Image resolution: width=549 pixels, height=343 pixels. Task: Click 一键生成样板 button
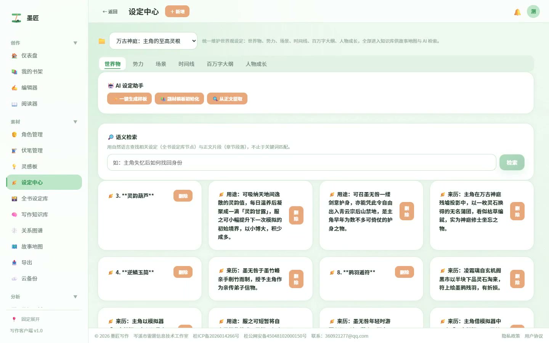tap(130, 99)
